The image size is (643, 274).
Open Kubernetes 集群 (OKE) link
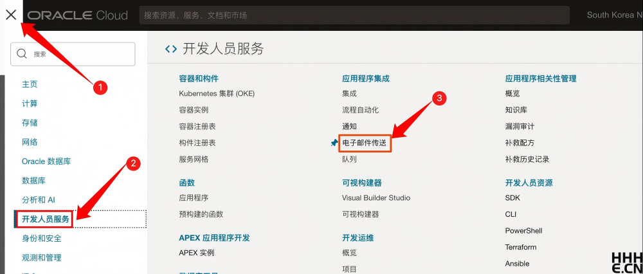click(x=217, y=93)
